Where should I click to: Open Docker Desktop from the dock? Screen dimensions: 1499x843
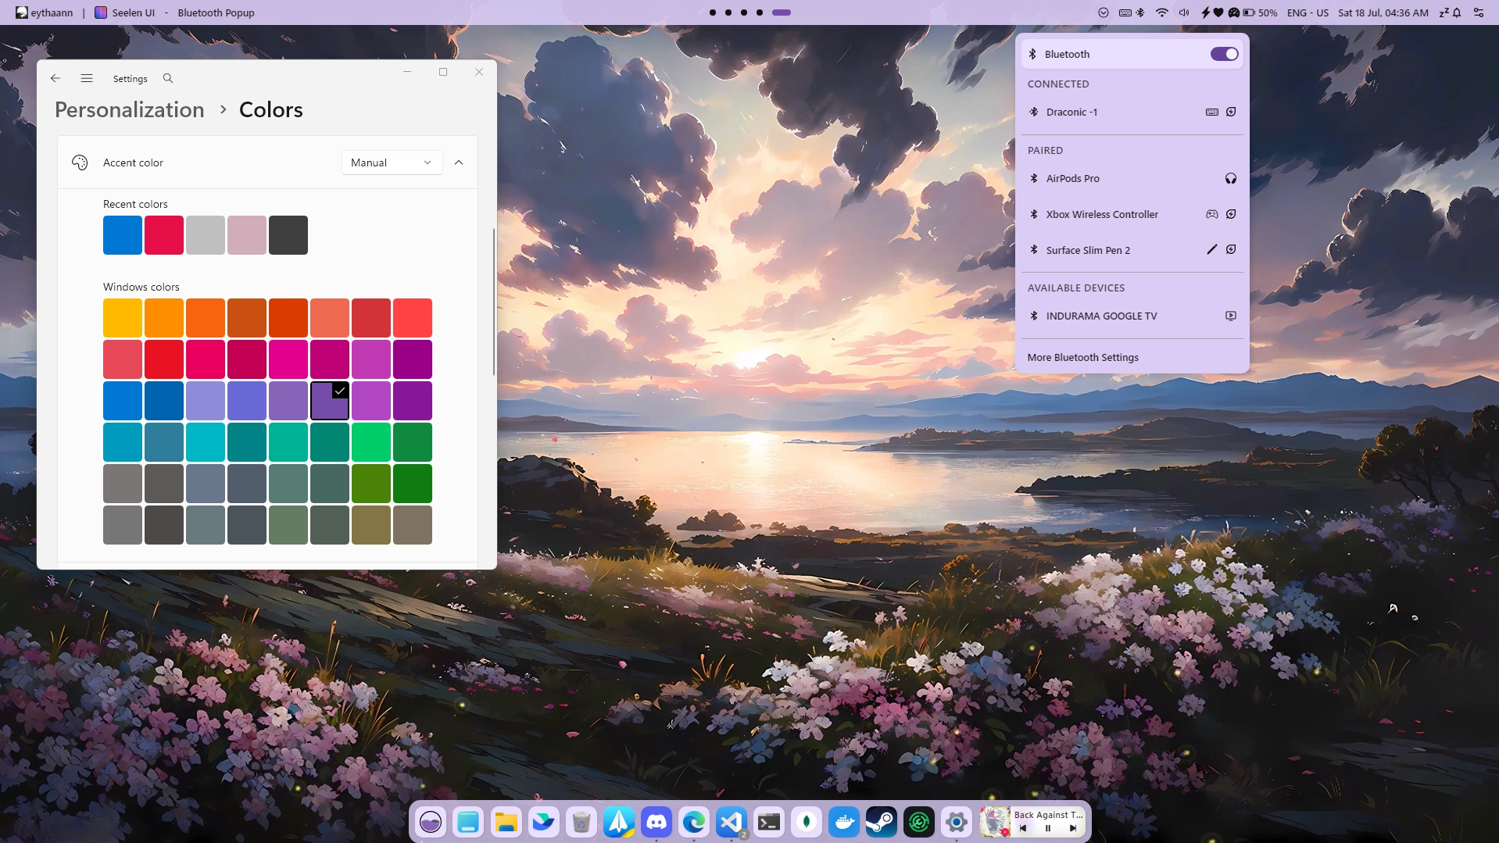pos(844,822)
